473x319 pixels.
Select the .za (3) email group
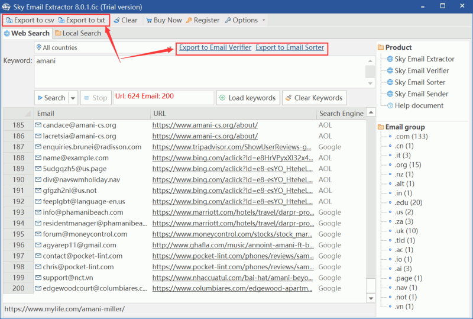tap(404, 221)
